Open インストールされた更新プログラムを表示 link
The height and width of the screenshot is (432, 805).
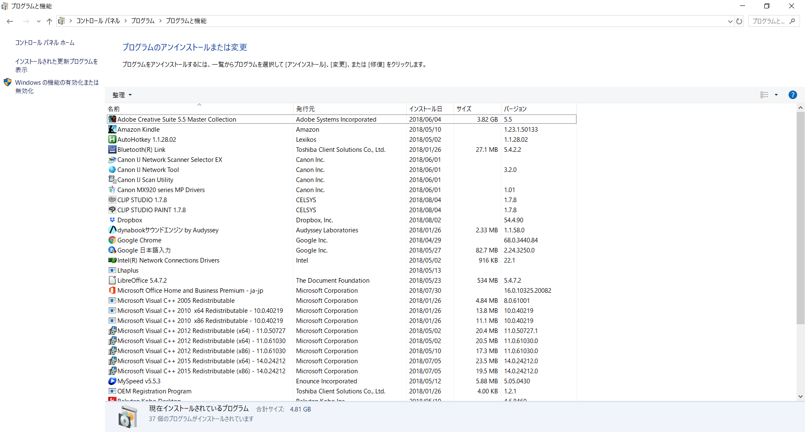click(x=57, y=65)
